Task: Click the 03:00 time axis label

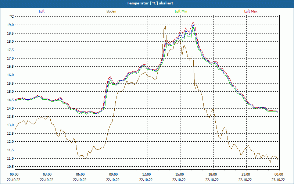Action: [x=47, y=174]
